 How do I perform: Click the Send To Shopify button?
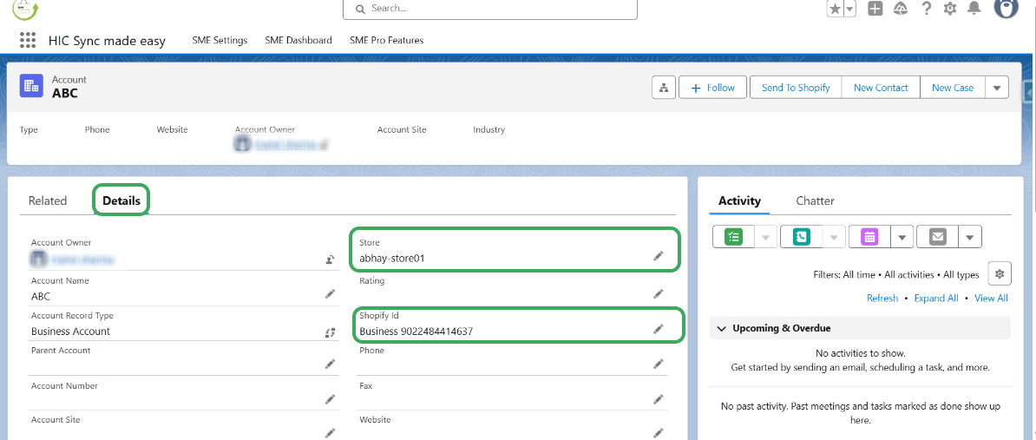point(796,87)
